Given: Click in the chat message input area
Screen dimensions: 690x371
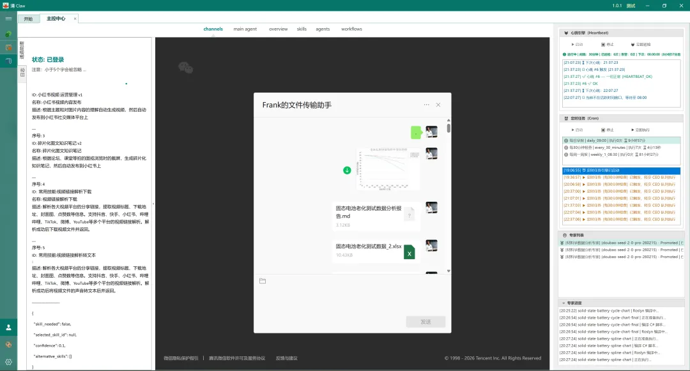Looking at the screenshot, I should [x=352, y=301].
